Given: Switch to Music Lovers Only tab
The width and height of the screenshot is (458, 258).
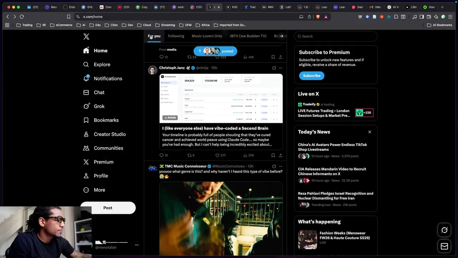Looking at the screenshot, I should (207, 36).
